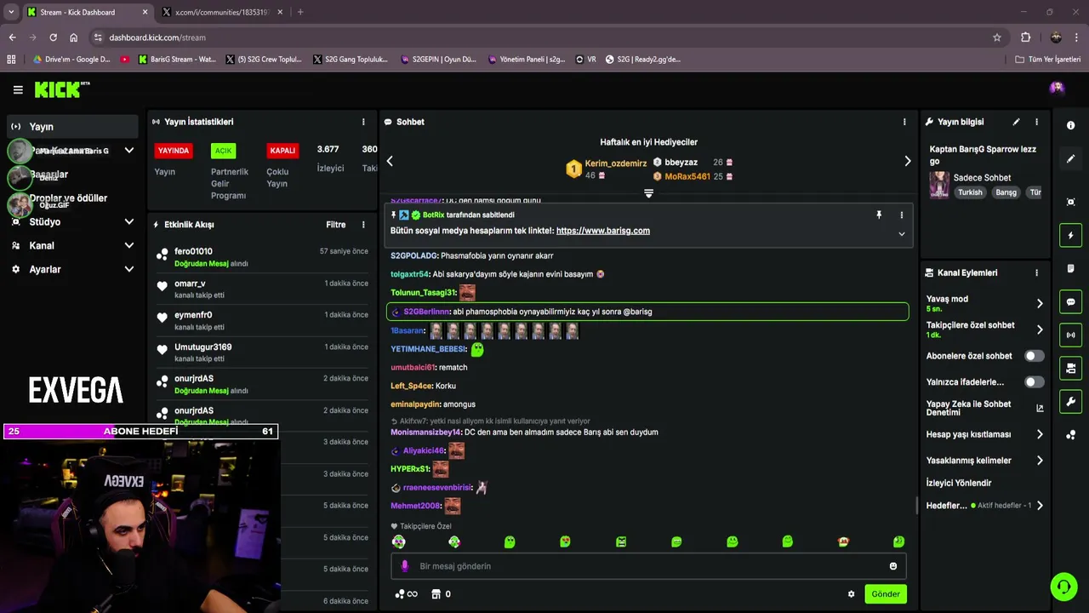Open the info icon in right sidebar
This screenshot has height=613, width=1089.
[x=1070, y=125]
